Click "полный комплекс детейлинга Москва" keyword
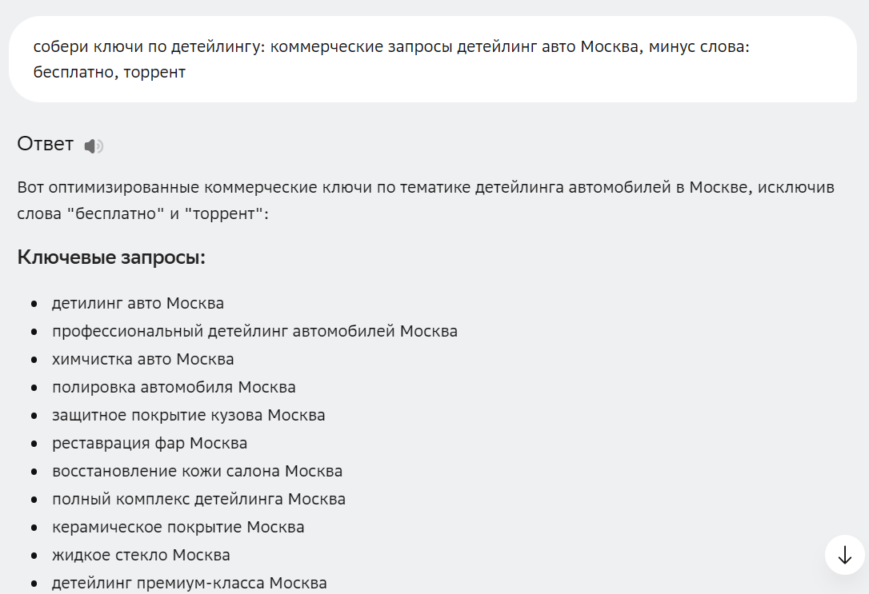This screenshot has width=869, height=594. tap(198, 500)
